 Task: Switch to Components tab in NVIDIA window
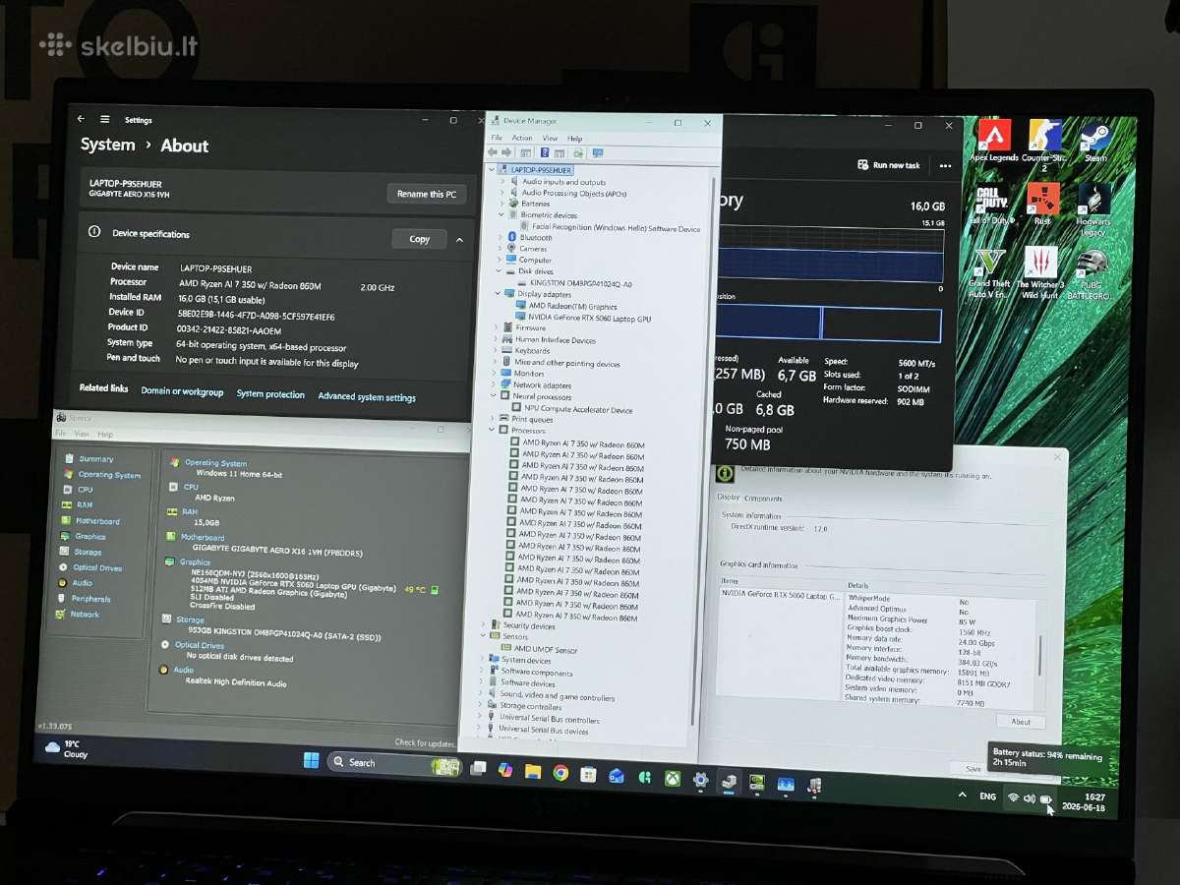pos(763,499)
